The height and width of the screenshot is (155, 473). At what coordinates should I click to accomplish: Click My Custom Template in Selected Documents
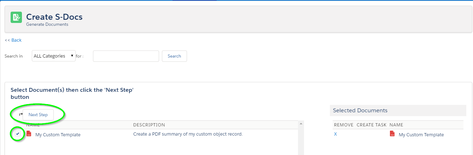tap(421, 135)
